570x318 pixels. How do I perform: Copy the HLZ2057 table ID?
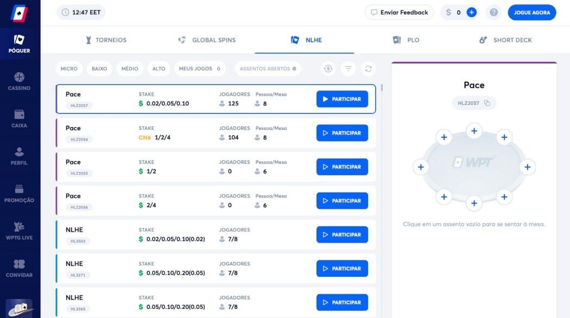coord(487,103)
